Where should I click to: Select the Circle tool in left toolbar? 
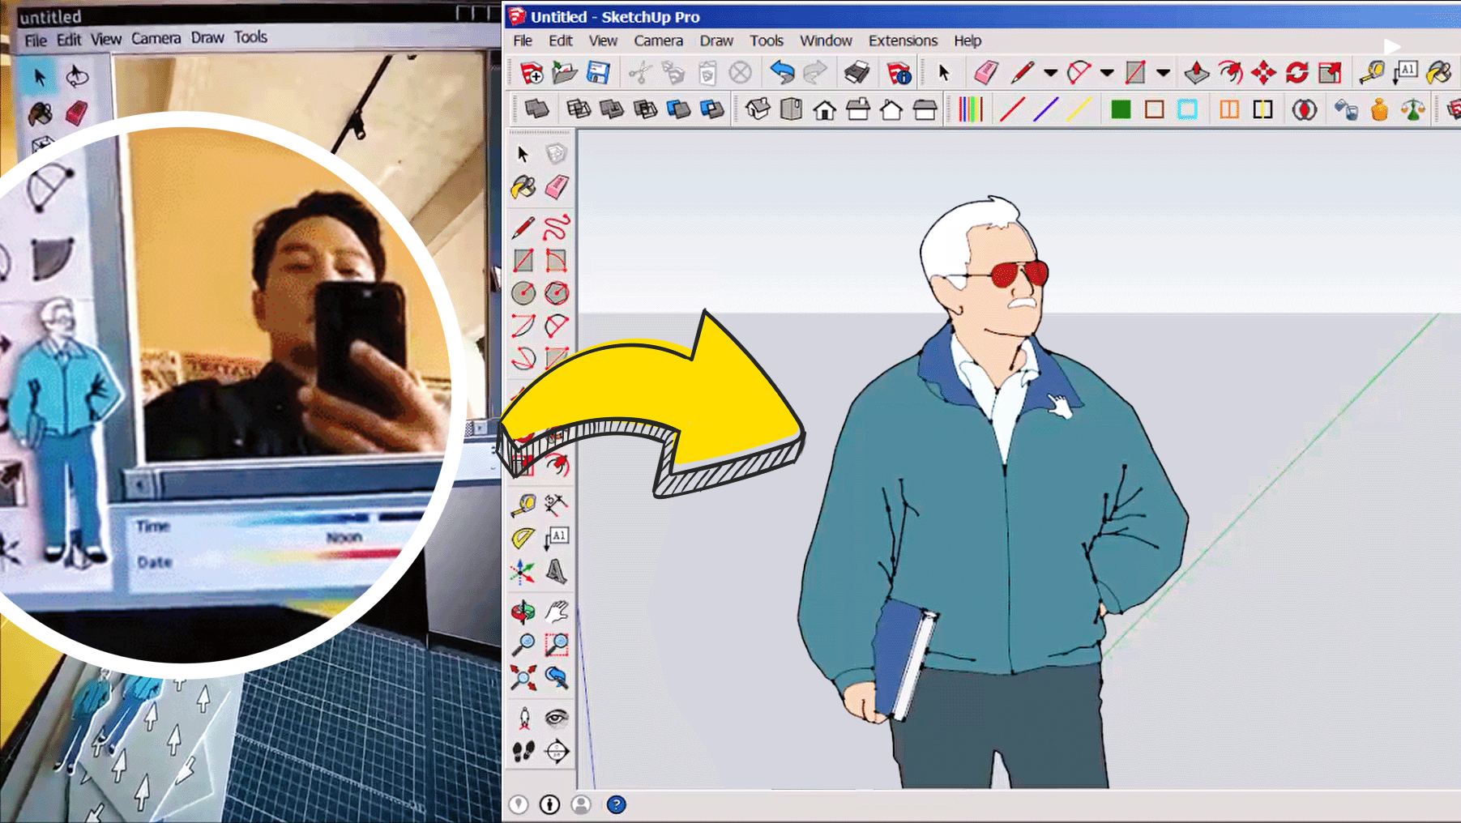[523, 292]
